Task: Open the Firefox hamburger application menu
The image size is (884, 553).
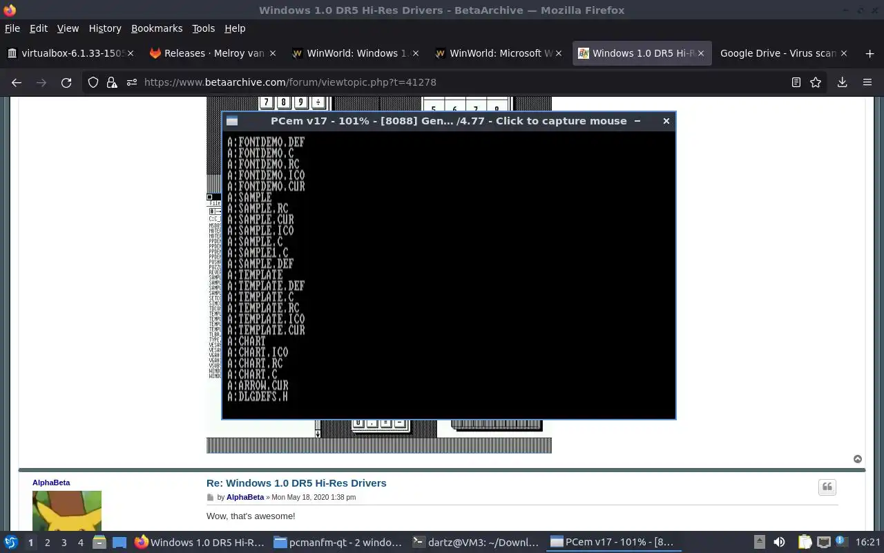Action: click(x=867, y=82)
